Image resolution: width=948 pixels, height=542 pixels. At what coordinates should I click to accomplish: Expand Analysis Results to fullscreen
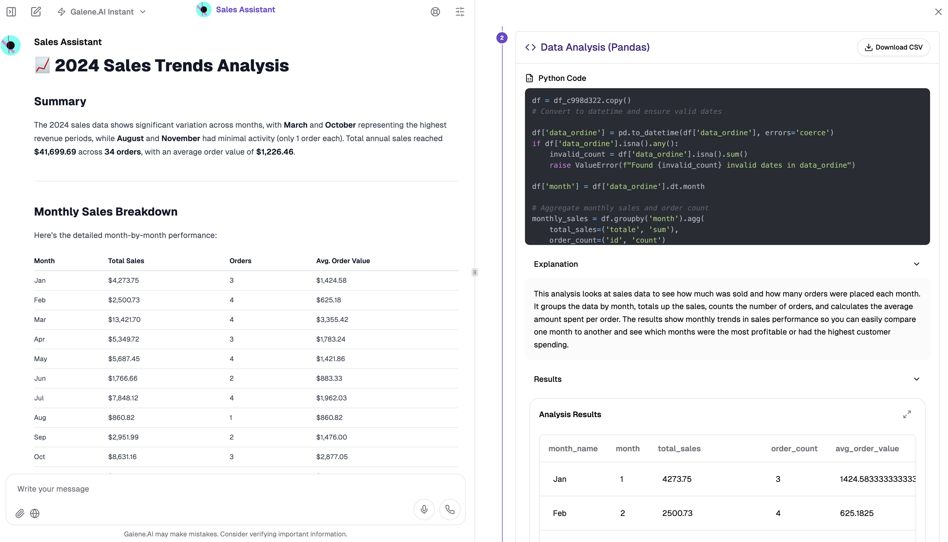pyautogui.click(x=907, y=414)
